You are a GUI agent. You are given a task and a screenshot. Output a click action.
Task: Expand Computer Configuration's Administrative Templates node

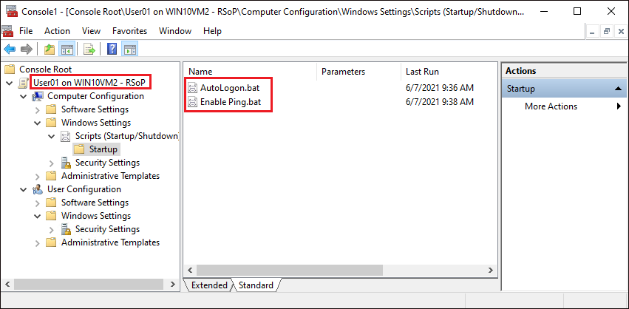(38, 176)
